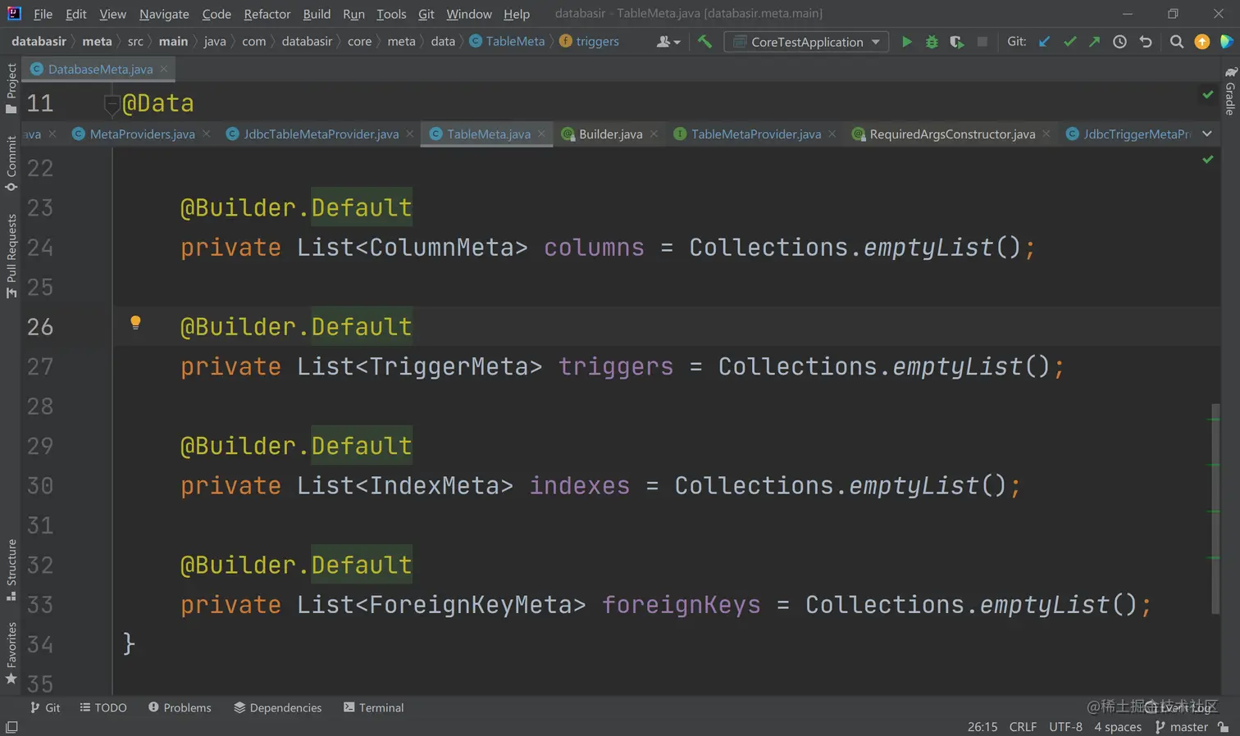The width and height of the screenshot is (1240, 736).
Task: Click the databasir breadcrumb root
Action: [x=39, y=41]
